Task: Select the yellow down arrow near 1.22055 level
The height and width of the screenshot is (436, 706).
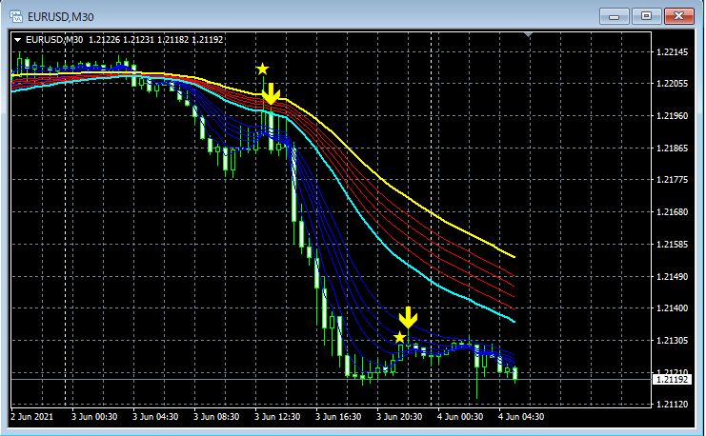Action: click(271, 93)
